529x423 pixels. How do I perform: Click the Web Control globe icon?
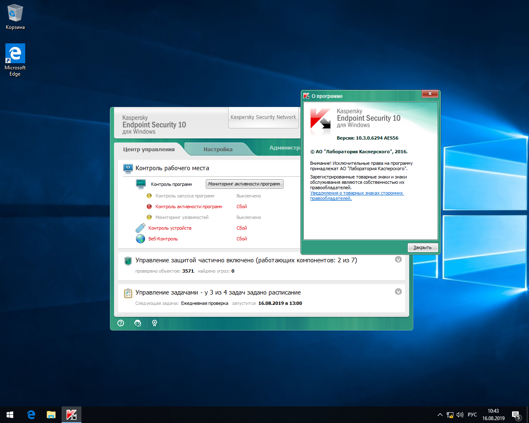point(141,239)
